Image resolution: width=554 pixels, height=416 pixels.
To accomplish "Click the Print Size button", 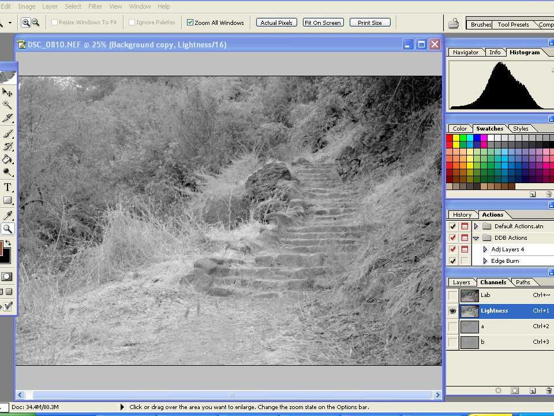I will 369,23.
